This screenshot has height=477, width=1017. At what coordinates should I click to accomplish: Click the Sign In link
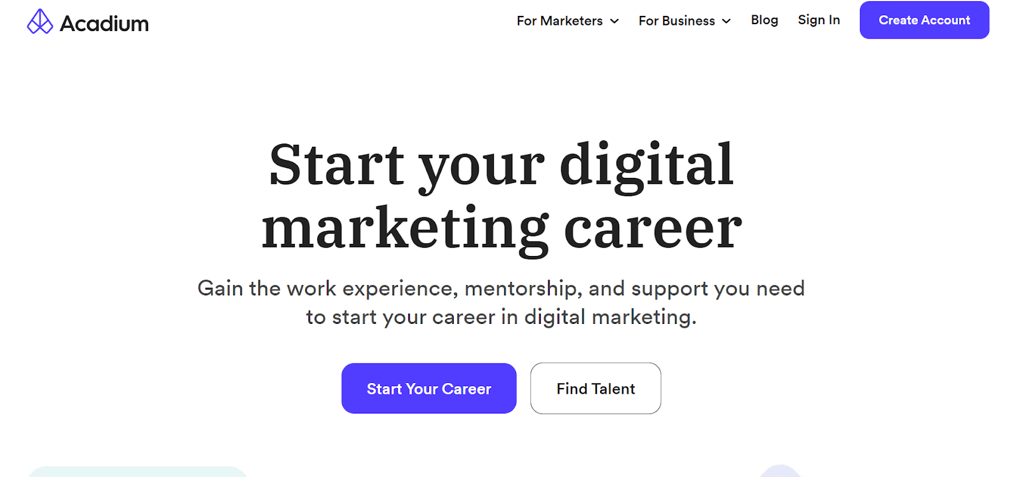tap(819, 20)
